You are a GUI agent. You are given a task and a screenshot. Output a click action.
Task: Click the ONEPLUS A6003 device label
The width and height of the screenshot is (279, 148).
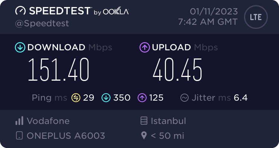66,136
